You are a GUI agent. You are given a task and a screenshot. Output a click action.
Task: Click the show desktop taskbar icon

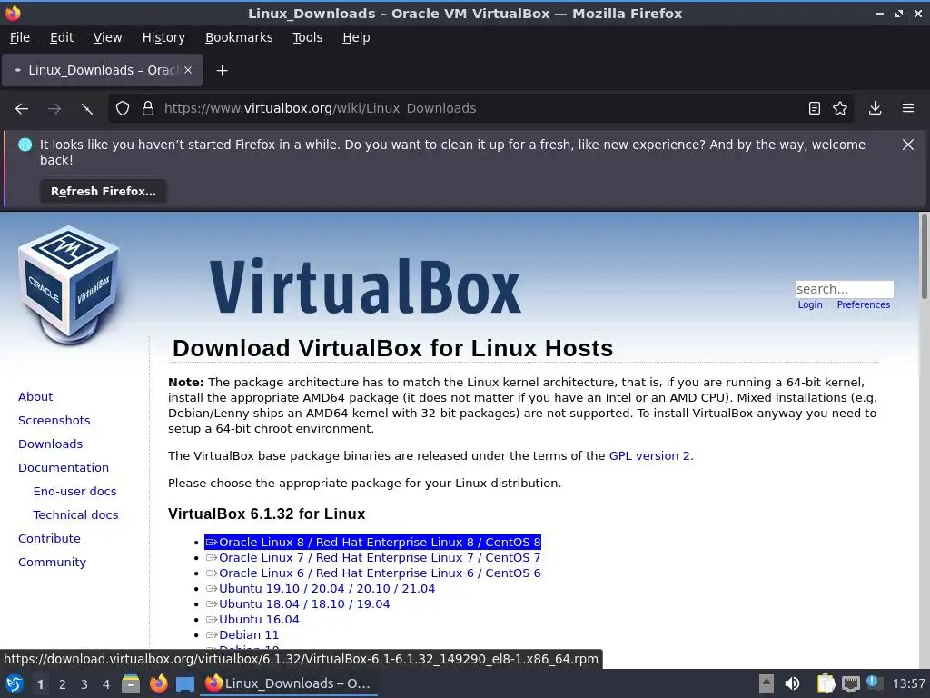(x=185, y=683)
